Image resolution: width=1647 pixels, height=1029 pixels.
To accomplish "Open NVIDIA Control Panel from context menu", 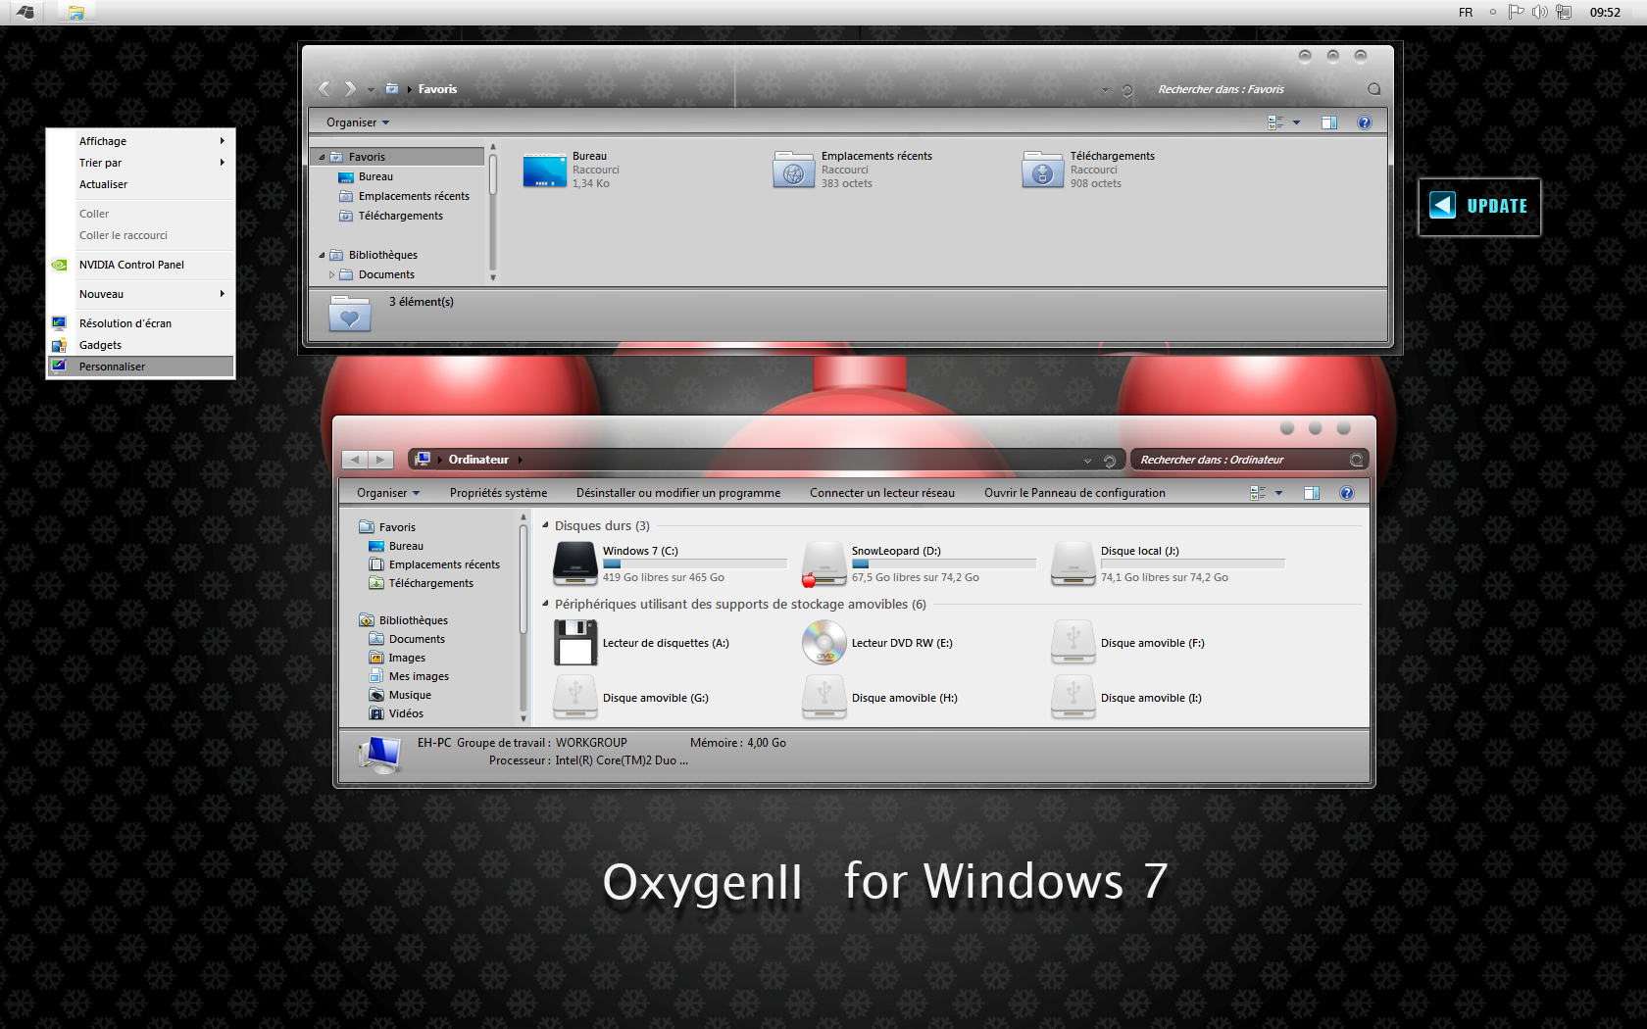I will [x=140, y=265].
